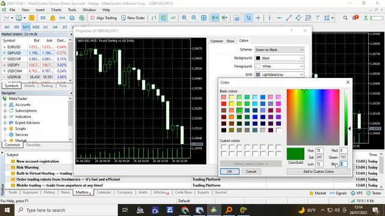Open Tester in the status bar
This screenshot has width=385, height=216.
(374, 193)
